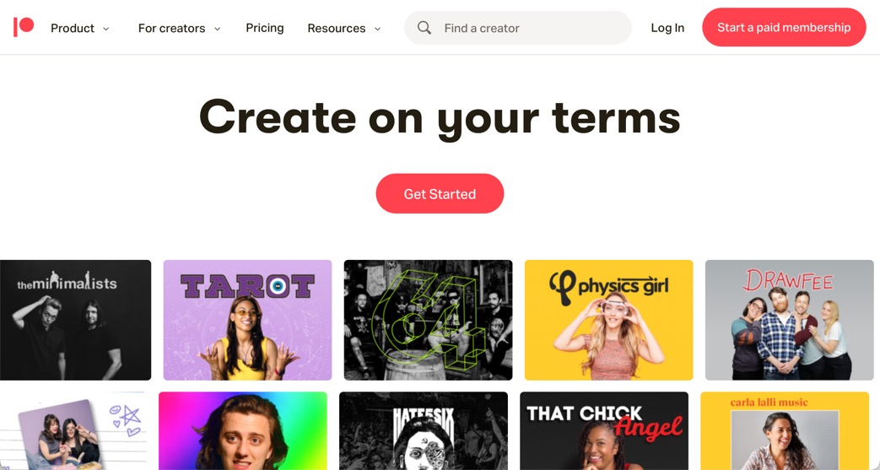The width and height of the screenshot is (880, 470).
Task: Select That Chick Angel thumbnail
Action: 604,430
